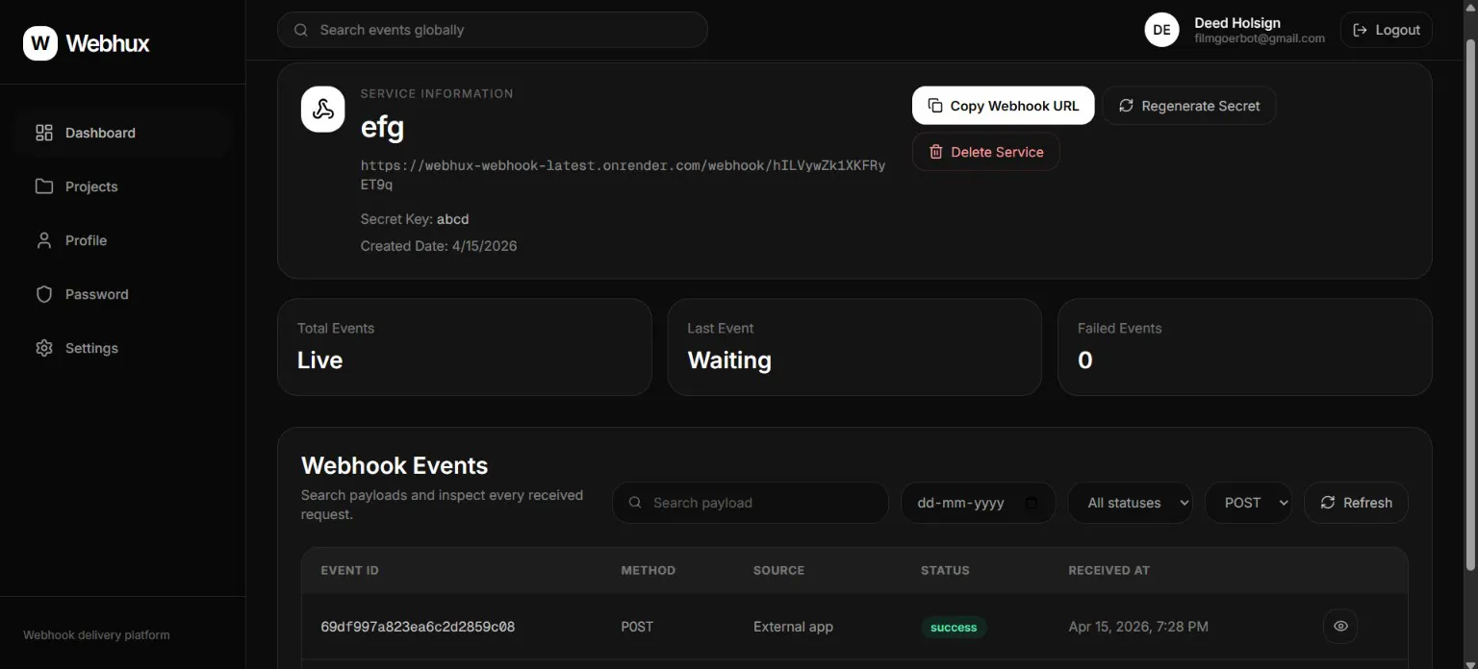This screenshot has width=1478, height=669.
Task: Click the magnifier icon in global search
Action: (301, 30)
